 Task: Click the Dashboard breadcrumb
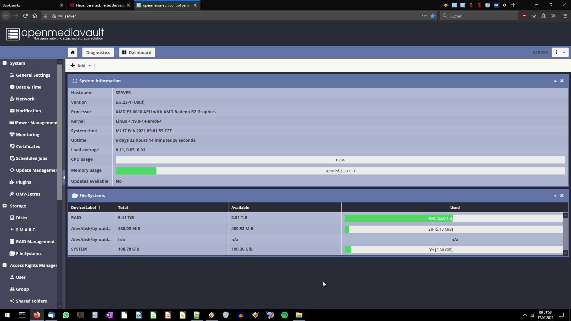click(x=137, y=52)
